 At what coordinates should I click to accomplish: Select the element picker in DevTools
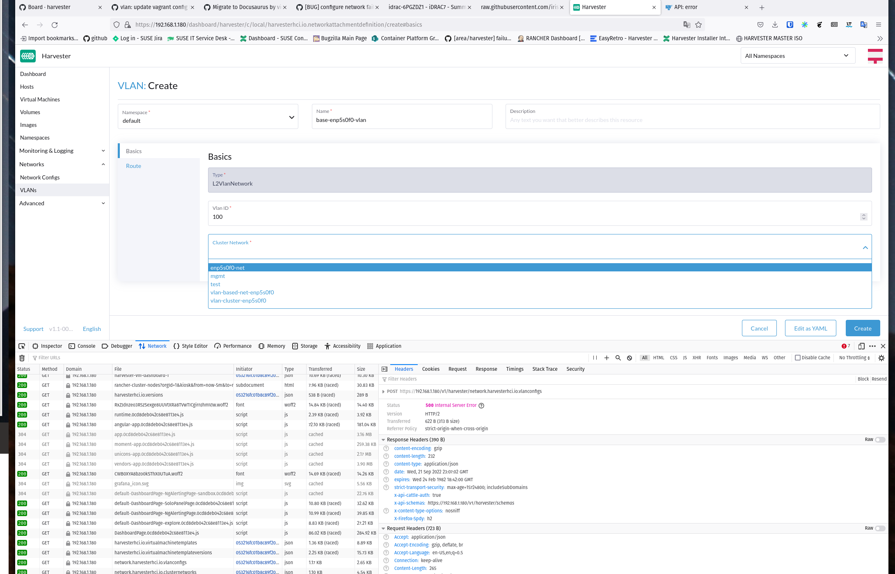pos(22,346)
